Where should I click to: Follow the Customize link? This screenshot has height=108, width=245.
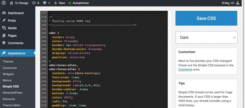(185, 69)
